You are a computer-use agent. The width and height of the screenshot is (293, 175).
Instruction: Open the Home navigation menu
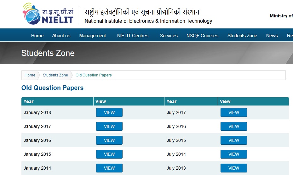(x=37, y=36)
